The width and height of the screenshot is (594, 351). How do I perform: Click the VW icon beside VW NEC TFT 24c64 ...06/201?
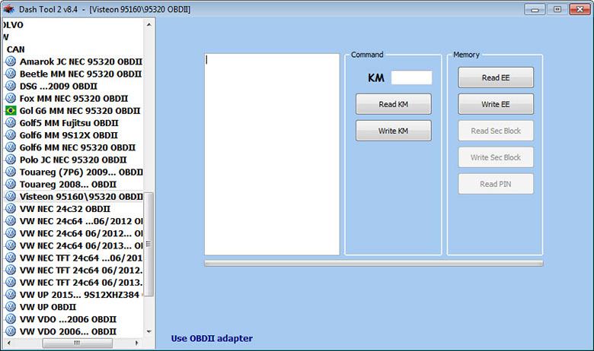coord(11,258)
